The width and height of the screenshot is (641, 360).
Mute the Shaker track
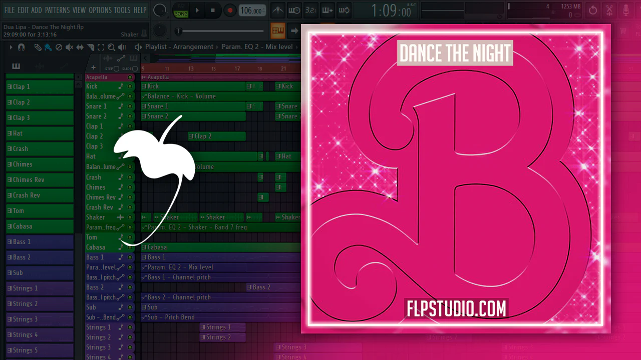click(x=130, y=217)
